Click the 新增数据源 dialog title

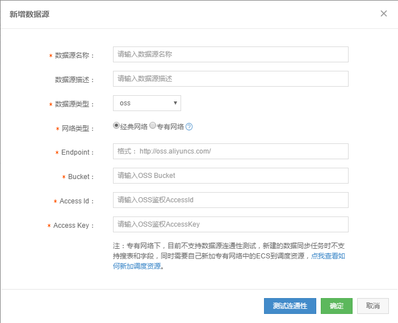(x=29, y=14)
